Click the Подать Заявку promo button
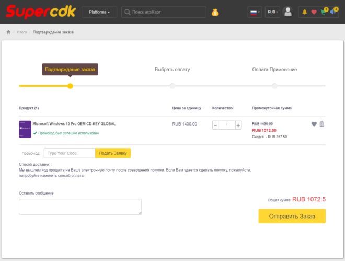The height and width of the screenshot is (261, 345). pos(113,153)
